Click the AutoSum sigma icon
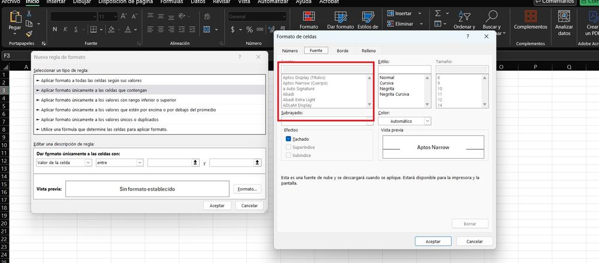The image size is (599, 263). coord(438,13)
